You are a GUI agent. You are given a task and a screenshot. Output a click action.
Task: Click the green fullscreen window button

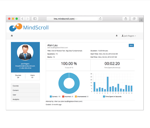[17, 19]
